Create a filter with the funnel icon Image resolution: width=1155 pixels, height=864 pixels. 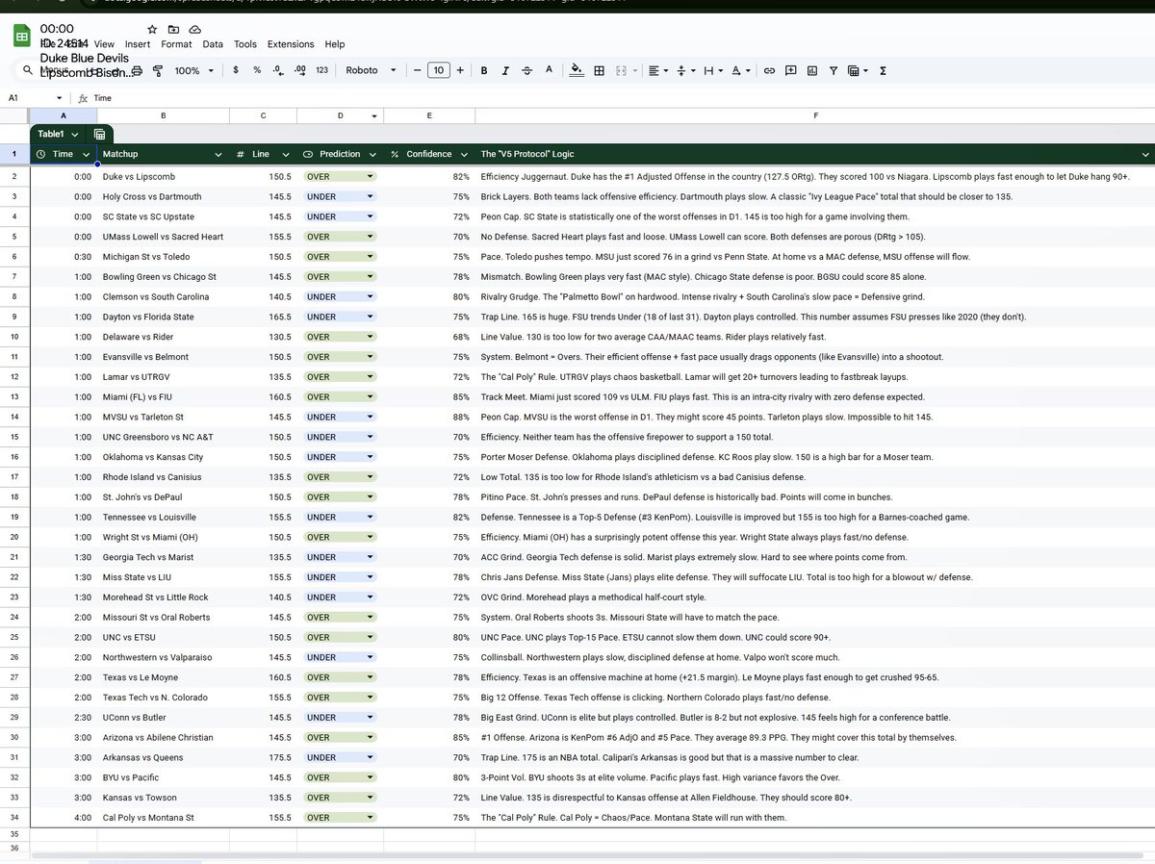pyautogui.click(x=833, y=70)
